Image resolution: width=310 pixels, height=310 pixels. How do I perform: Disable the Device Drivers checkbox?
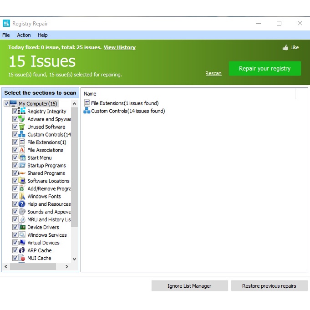(15, 227)
